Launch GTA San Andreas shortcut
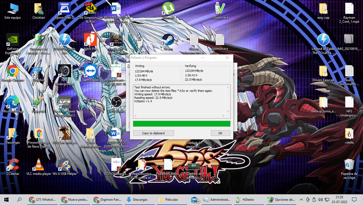Screen dimensions: 363x205 pos(64,136)
